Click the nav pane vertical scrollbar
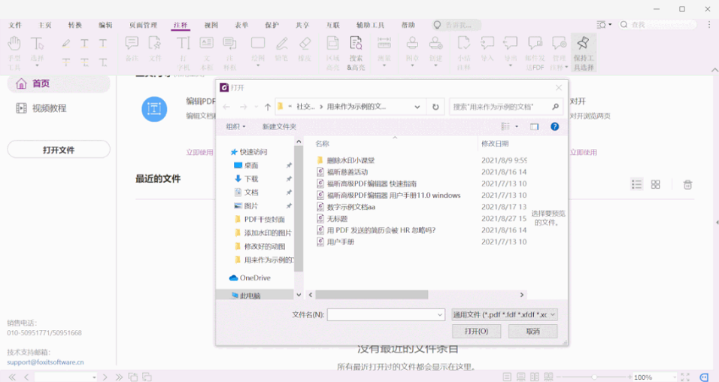 pyautogui.click(x=299, y=208)
